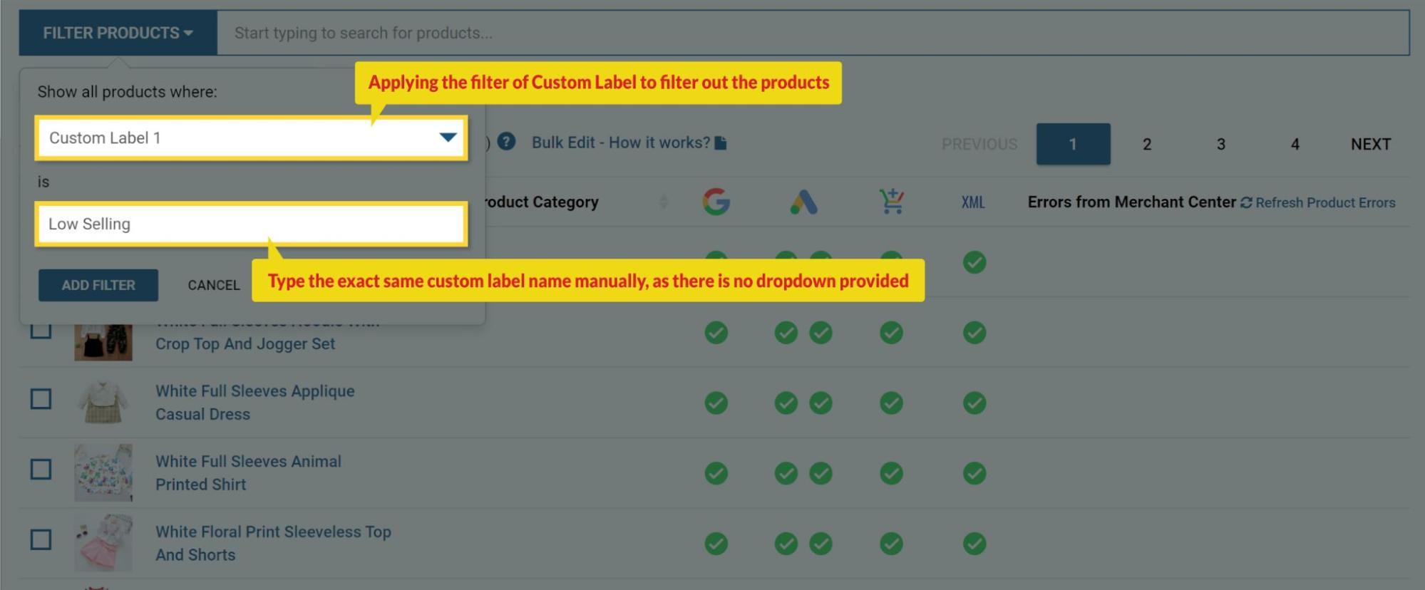Go to page 2 of products

(1146, 144)
